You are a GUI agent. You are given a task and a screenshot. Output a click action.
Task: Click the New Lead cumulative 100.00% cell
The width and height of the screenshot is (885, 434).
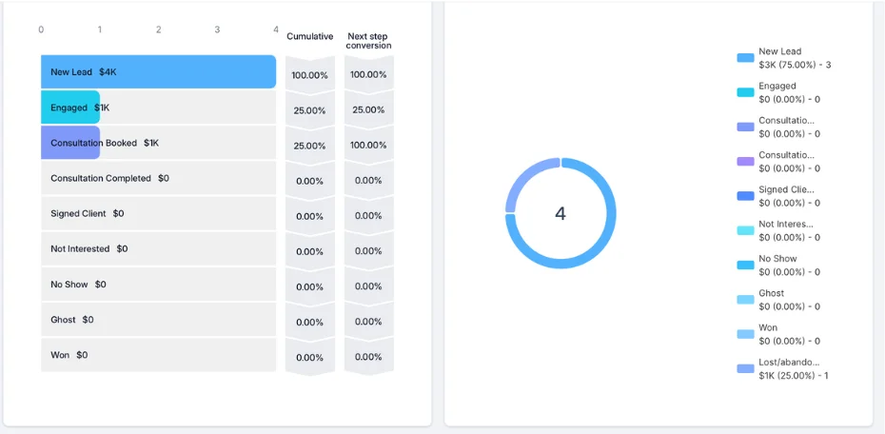[x=310, y=75]
